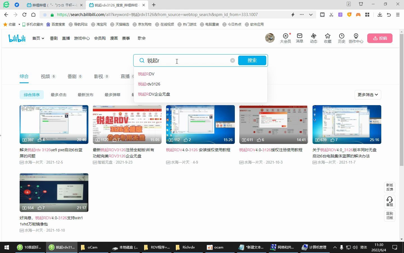
Task: Click the user avatar picture
Action: pos(270,38)
